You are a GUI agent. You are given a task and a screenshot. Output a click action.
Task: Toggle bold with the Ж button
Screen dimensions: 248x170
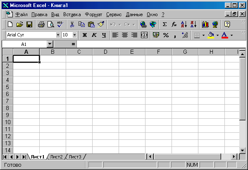pos(85,35)
